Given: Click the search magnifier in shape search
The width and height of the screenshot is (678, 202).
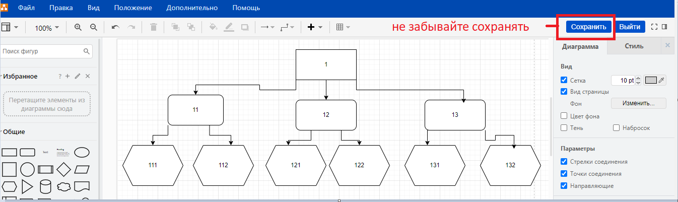Looking at the screenshot, I should tap(87, 51).
